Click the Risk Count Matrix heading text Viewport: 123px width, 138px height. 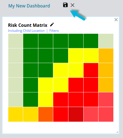click(28, 25)
